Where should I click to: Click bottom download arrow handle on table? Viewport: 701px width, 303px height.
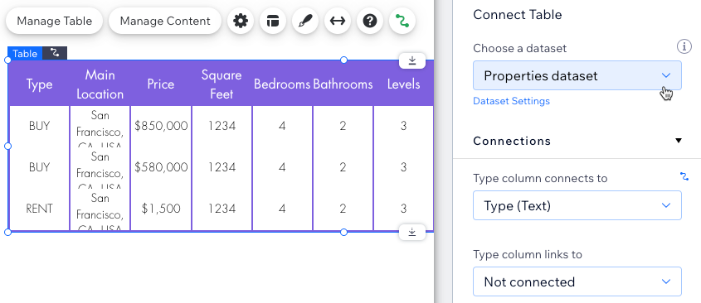[x=412, y=232]
